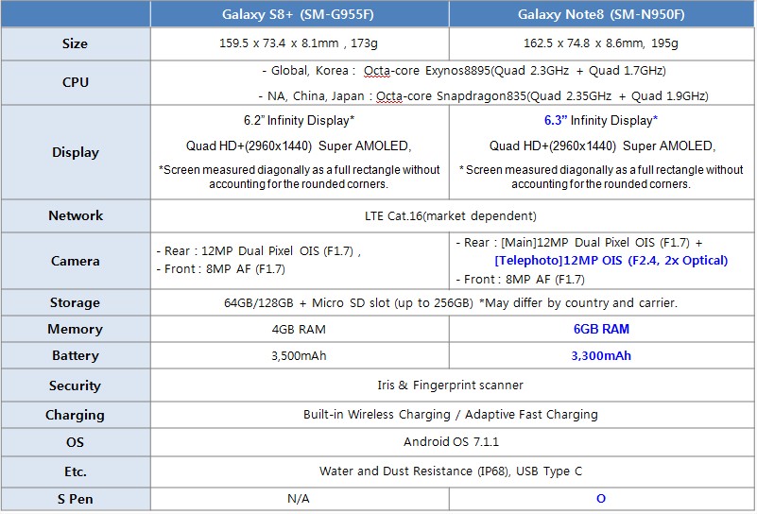Click the Galaxy S8+ (SM-G955F) column header
Image resolution: width=757 pixels, height=514 pixels.
[300, 14]
